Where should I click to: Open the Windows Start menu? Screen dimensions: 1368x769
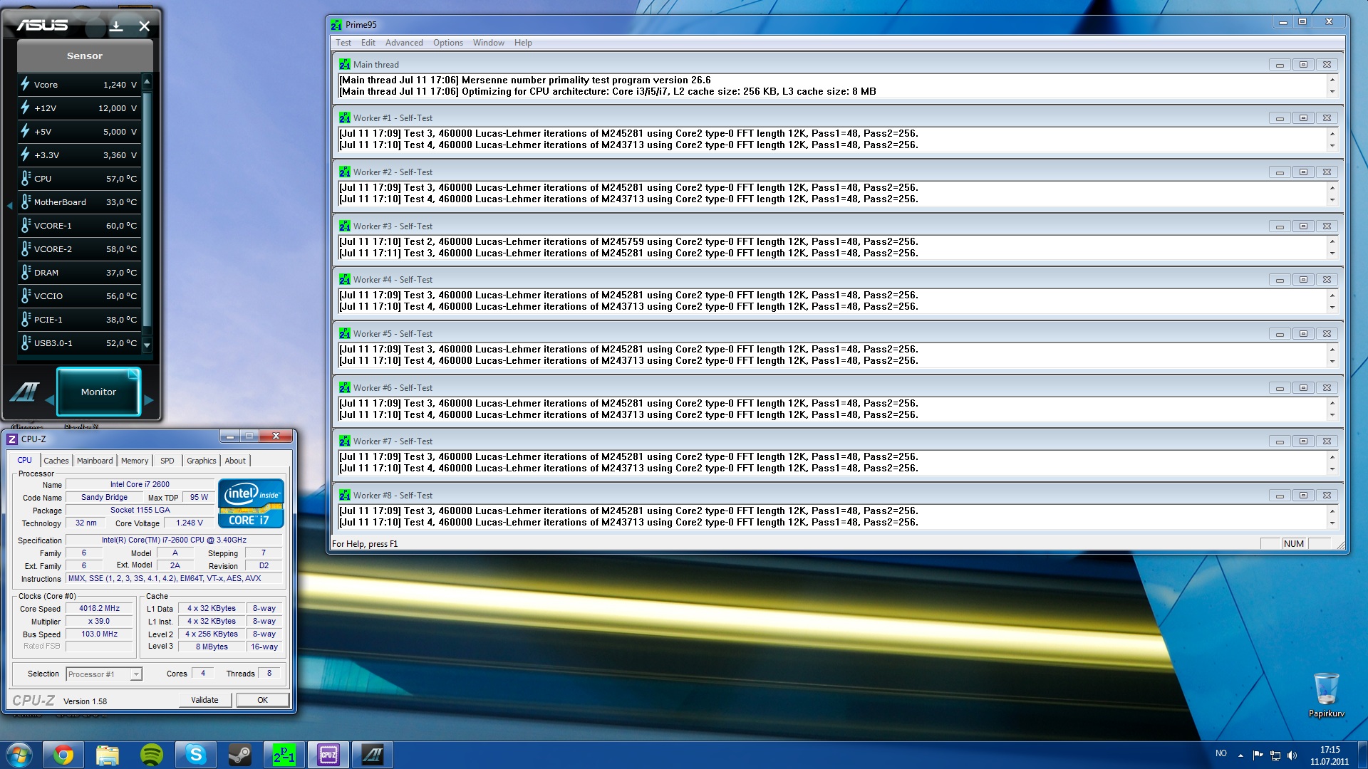pyautogui.click(x=19, y=755)
